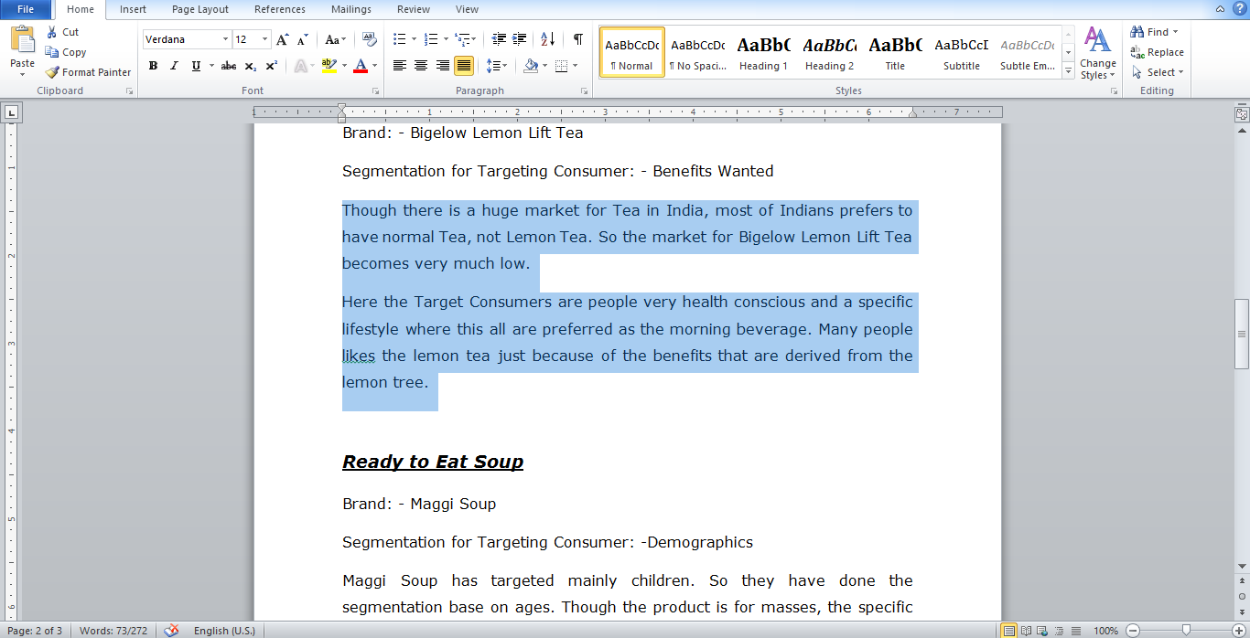
Task: Increase paragraph indent
Action: (520, 39)
